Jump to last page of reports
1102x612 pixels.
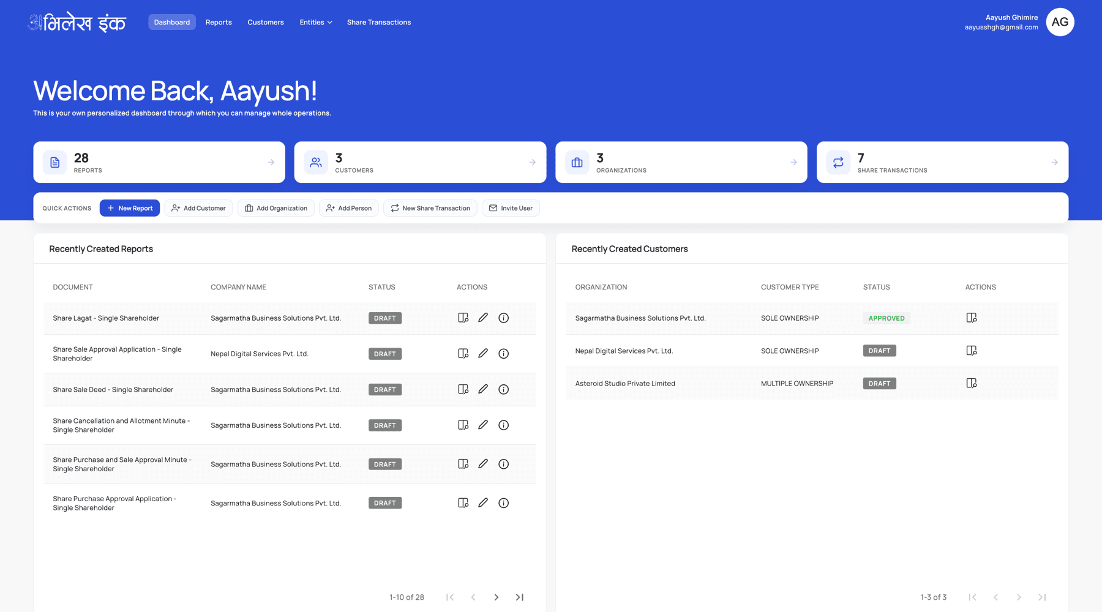(x=520, y=597)
